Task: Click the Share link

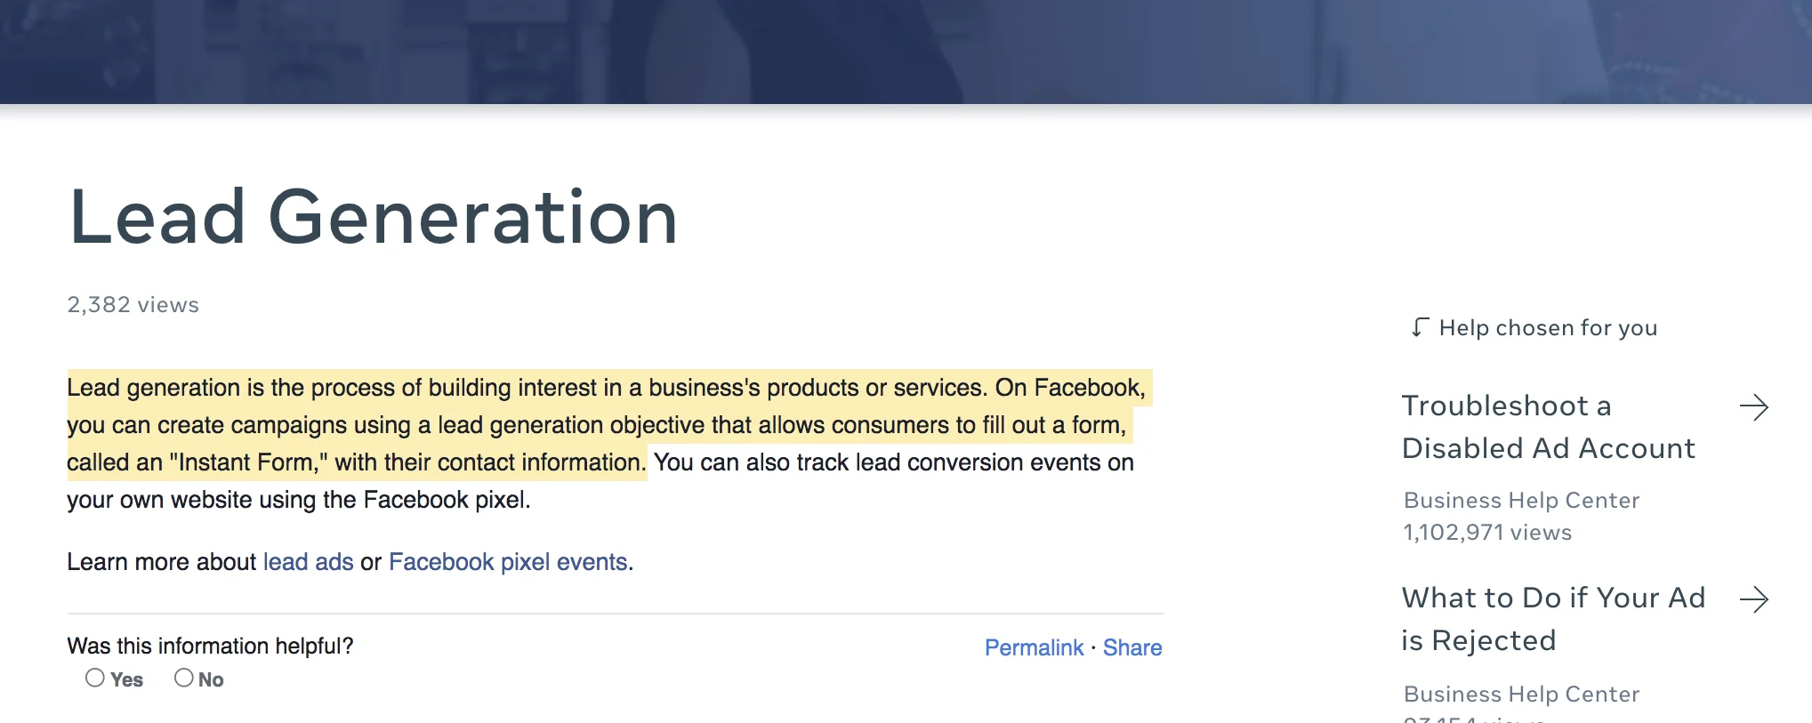Action: [1132, 647]
